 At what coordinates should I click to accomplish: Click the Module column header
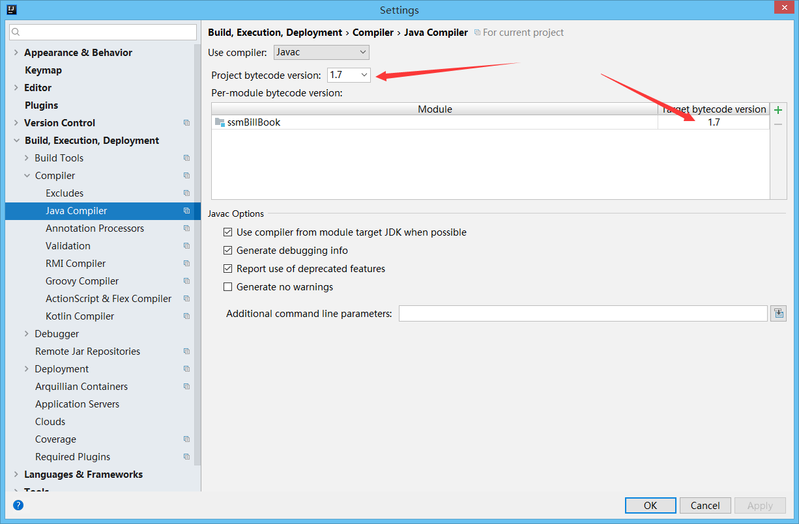(x=435, y=109)
